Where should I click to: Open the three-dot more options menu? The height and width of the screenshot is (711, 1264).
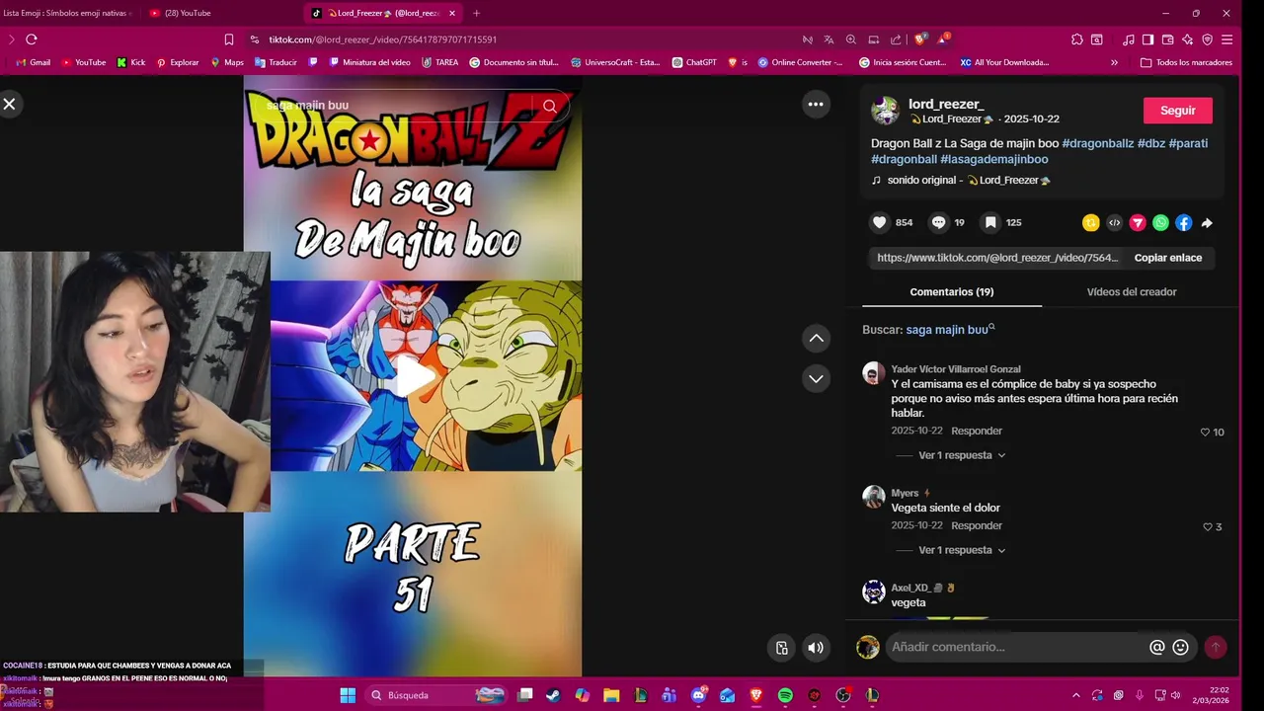tap(816, 105)
